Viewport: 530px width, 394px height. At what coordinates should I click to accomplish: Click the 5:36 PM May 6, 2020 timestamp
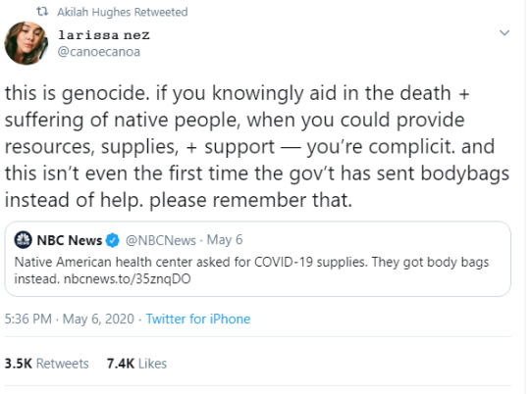70,319
